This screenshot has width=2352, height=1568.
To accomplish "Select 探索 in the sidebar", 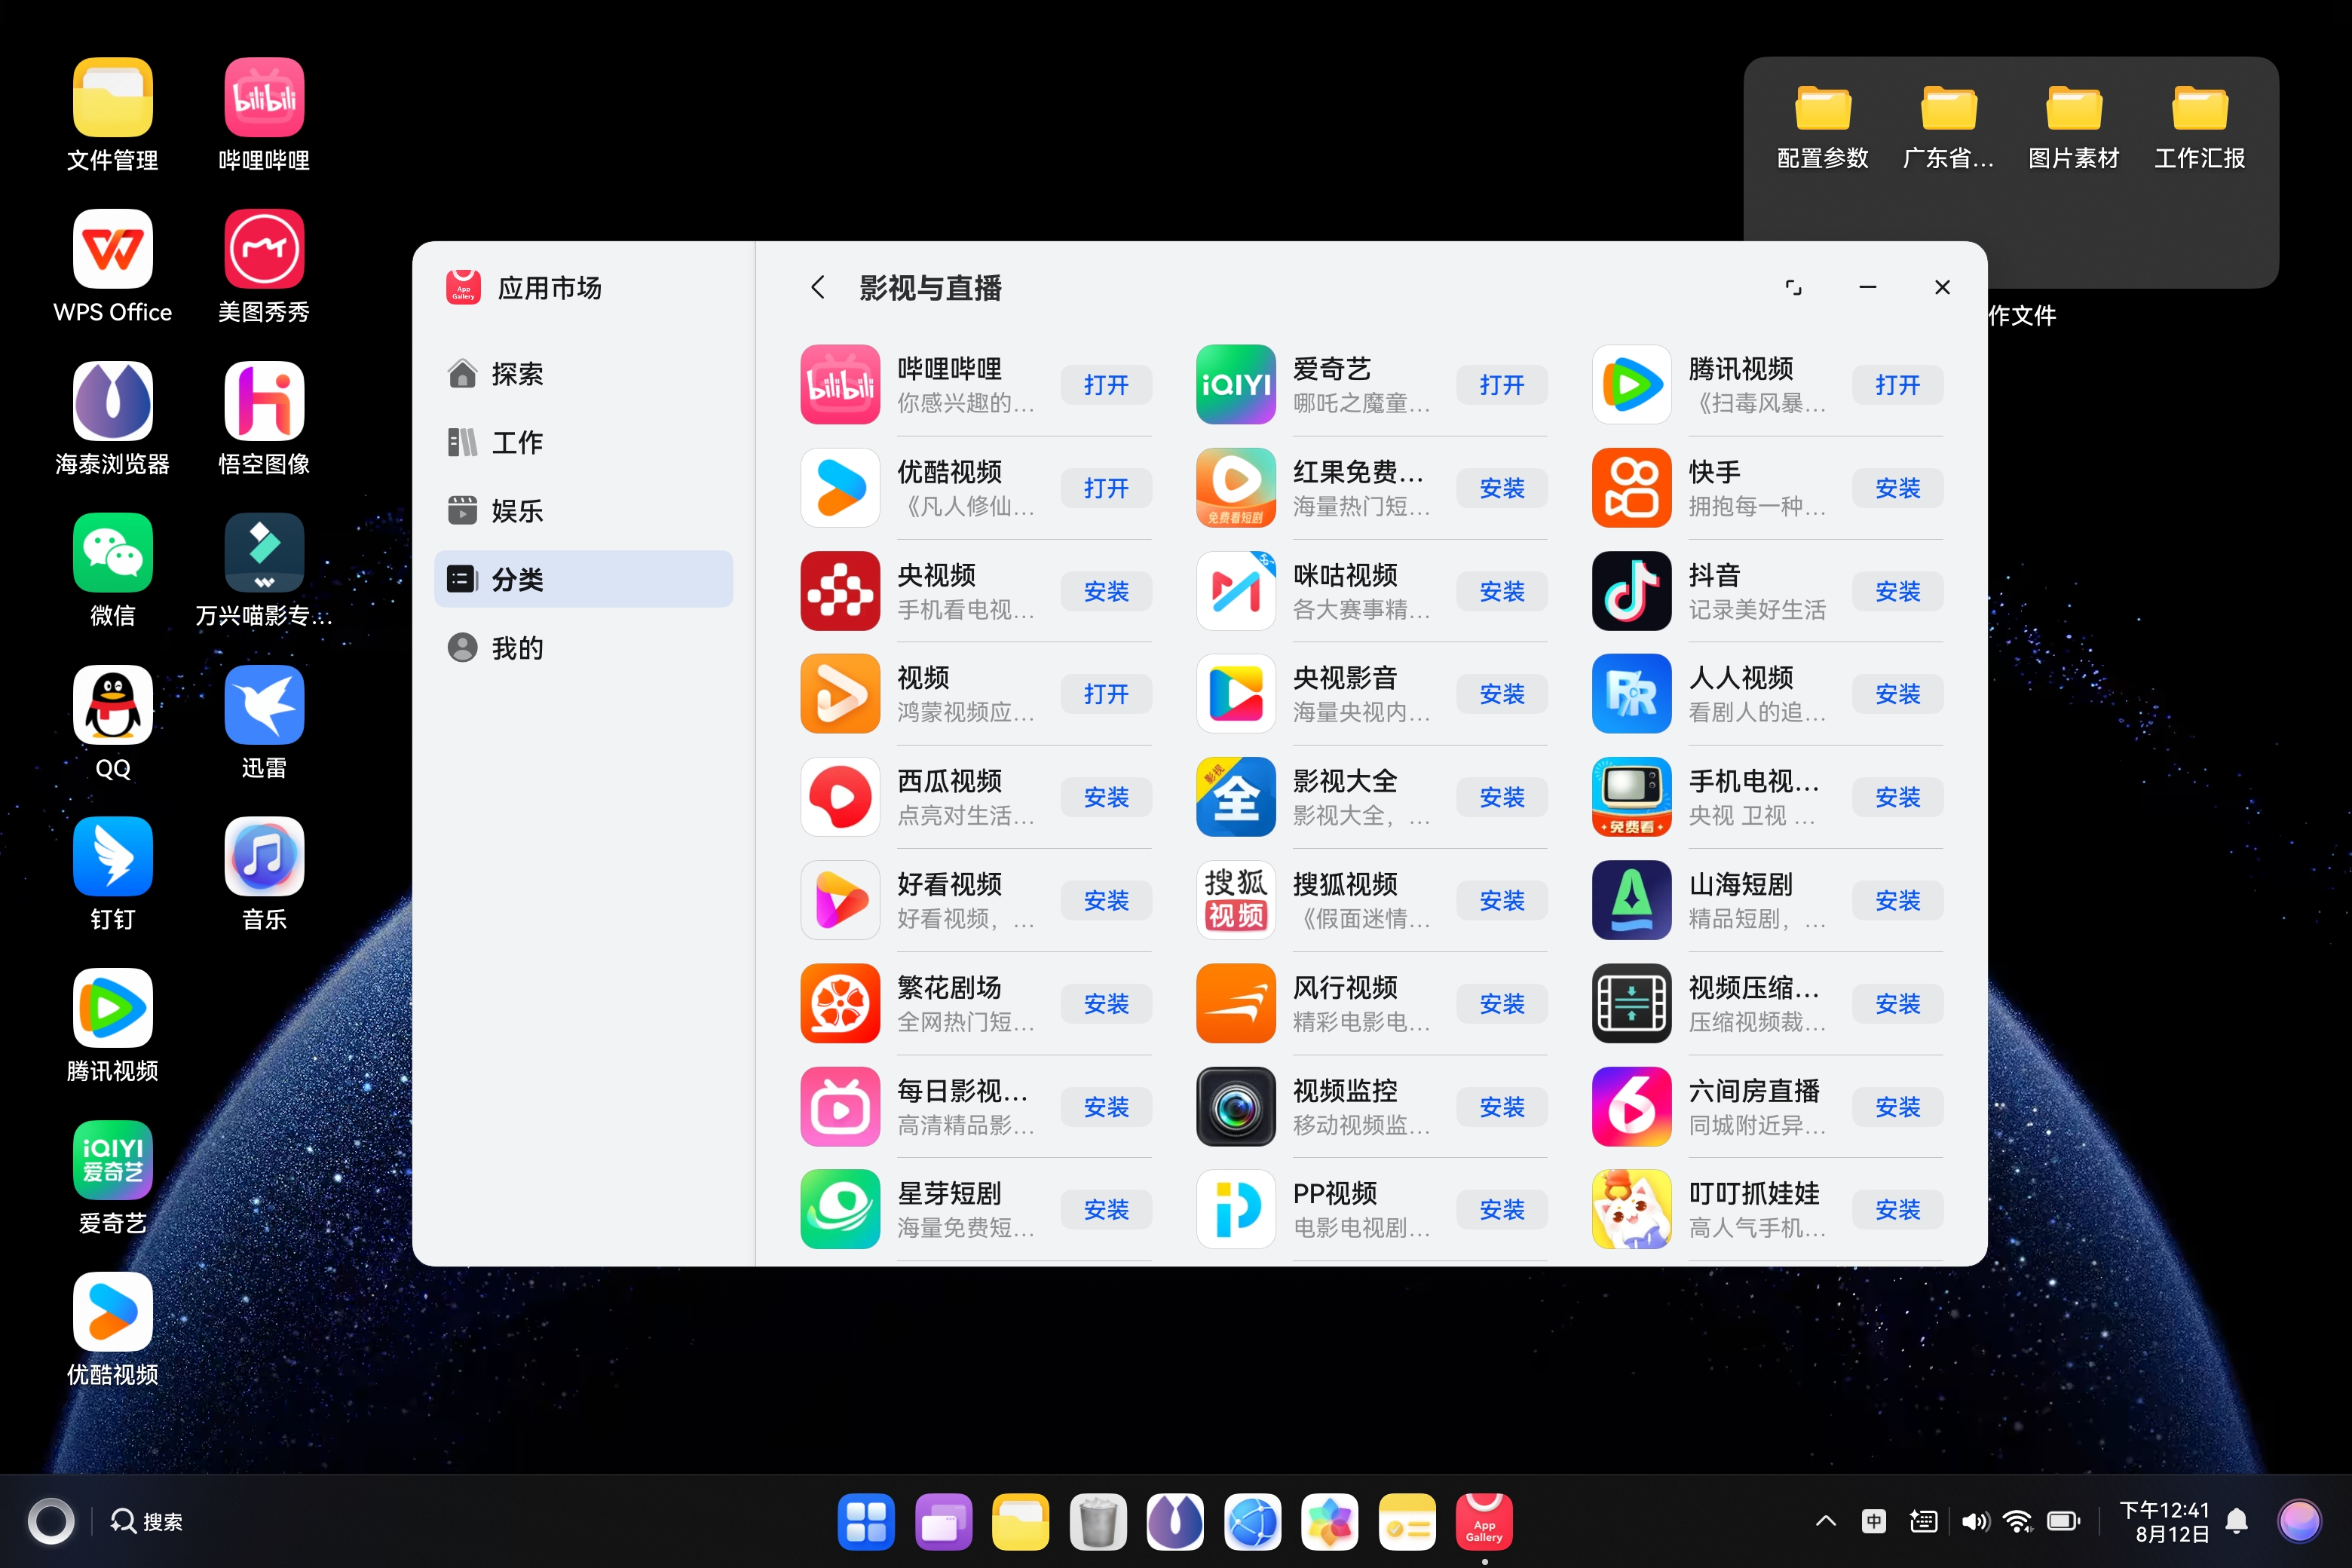I will pos(584,374).
